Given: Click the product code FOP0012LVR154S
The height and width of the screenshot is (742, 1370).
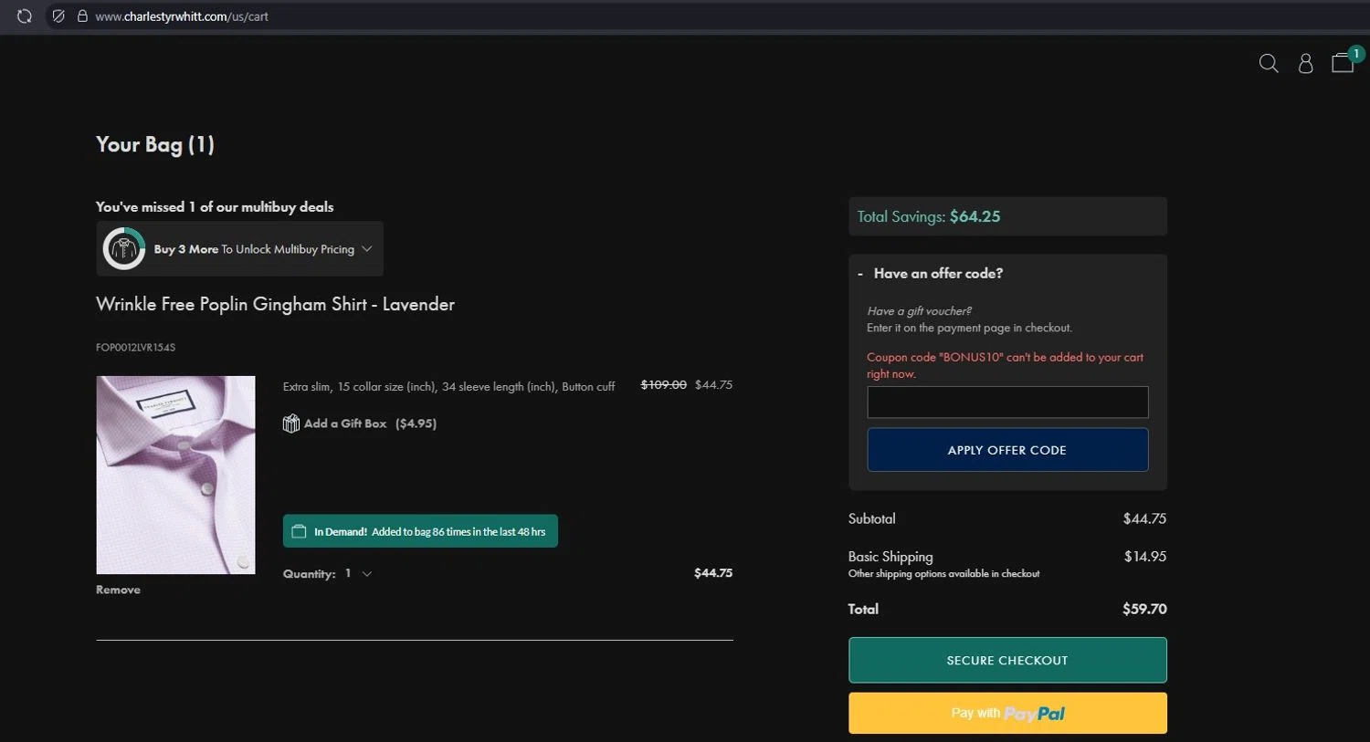Looking at the screenshot, I should (135, 347).
